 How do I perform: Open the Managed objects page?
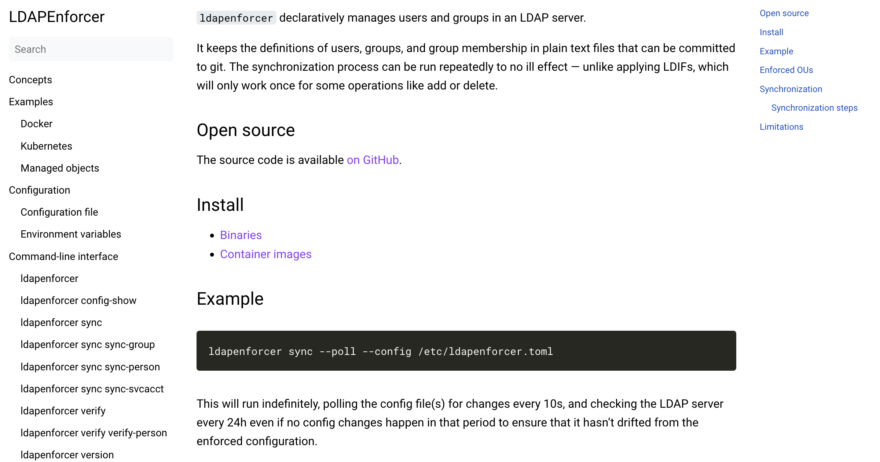[60, 168]
